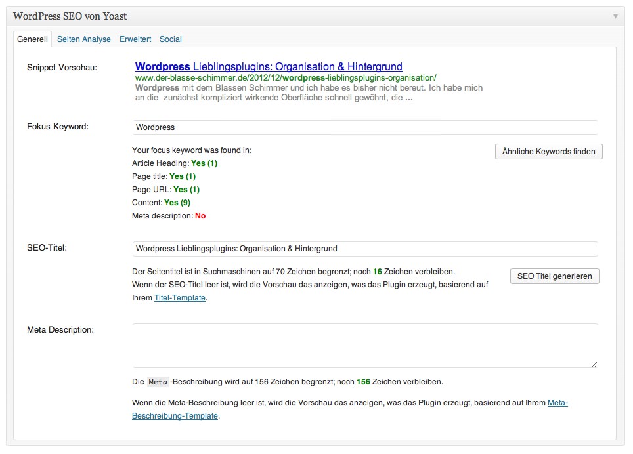This screenshot has height=454, width=633.
Task: Collapse the WordPress SEO von Yoast panel
Action: 615,16
